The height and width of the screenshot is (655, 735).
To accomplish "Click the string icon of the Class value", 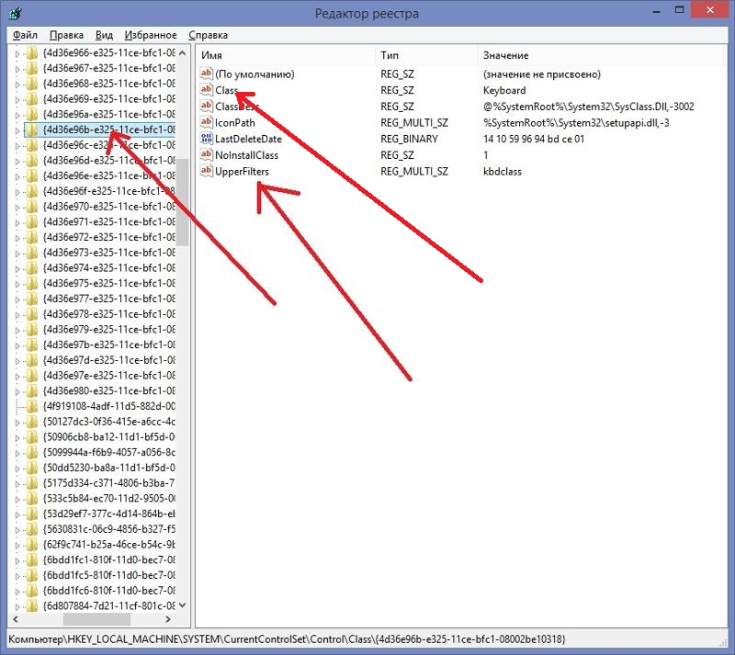I will pyautogui.click(x=207, y=90).
